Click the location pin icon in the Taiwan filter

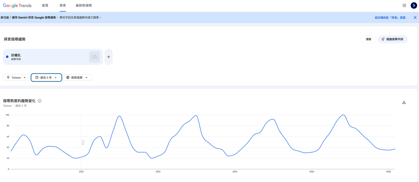(8, 77)
